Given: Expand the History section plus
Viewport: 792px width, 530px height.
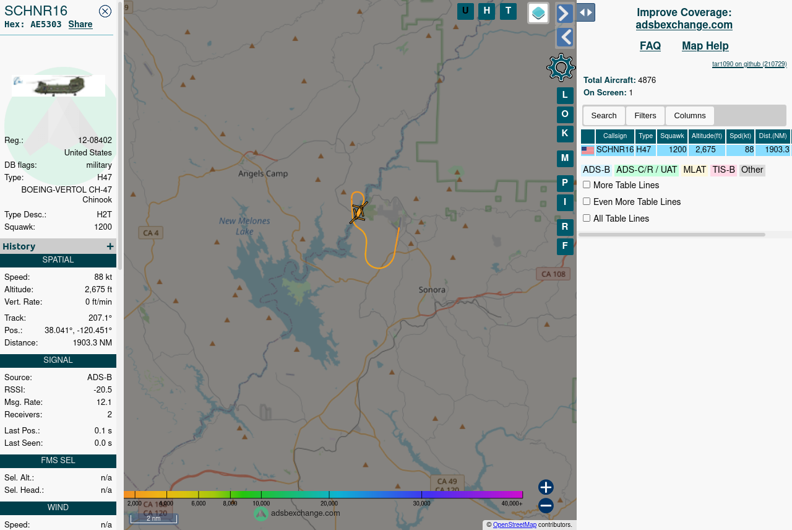Looking at the screenshot, I should [x=110, y=246].
